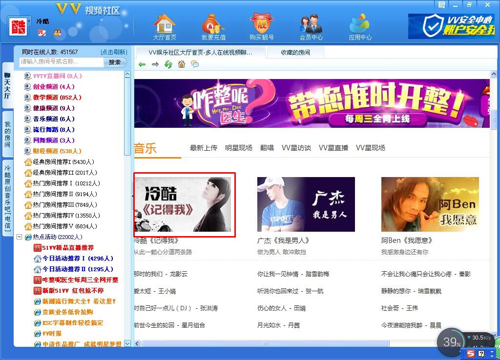The height and width of the screenshot is (360, 500).
Task: Click the green refresh arrows icon
Action: (x=168, y=64)
